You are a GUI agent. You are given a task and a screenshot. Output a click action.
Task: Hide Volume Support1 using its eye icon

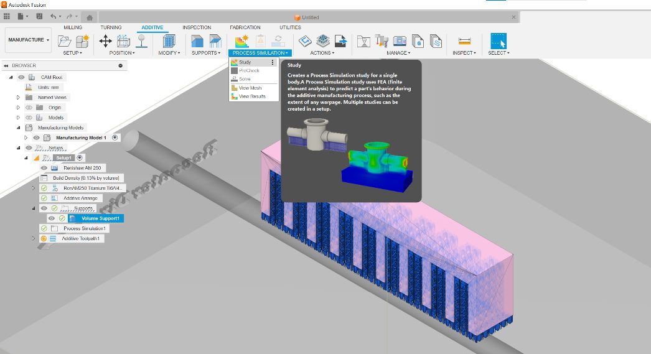pos(52,218)
